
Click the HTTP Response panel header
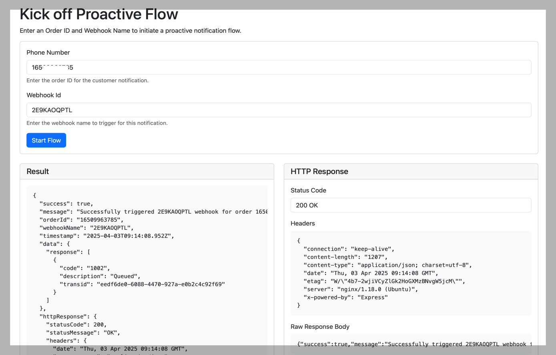pos(319,172)
